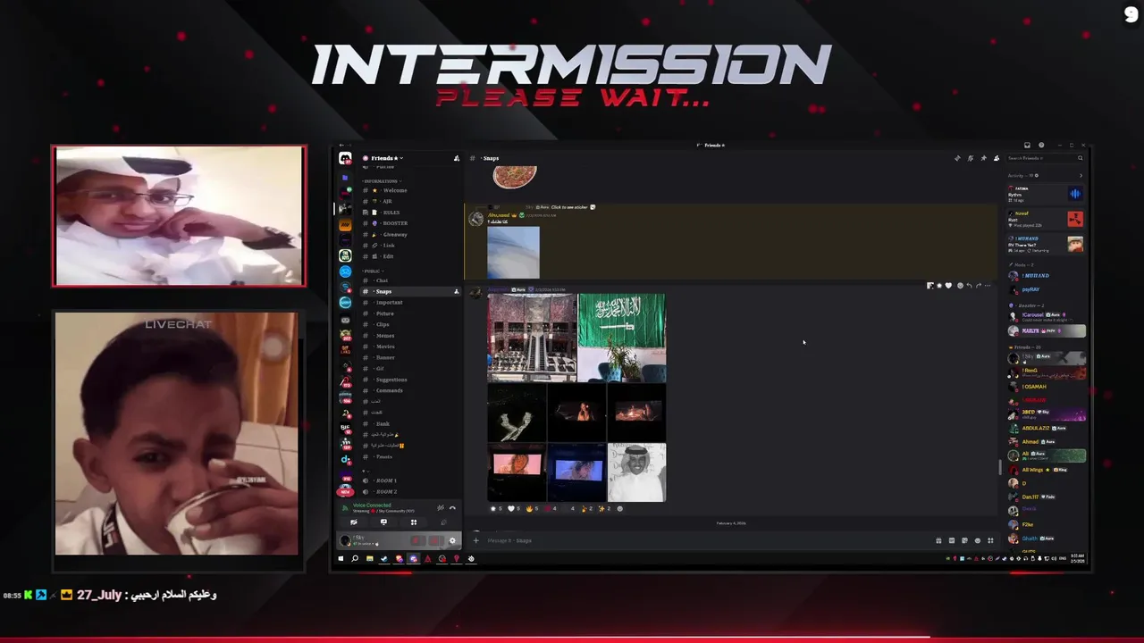Open GIF picker icon in message bar
The image size is (1144, 643).
pos(952,540)
